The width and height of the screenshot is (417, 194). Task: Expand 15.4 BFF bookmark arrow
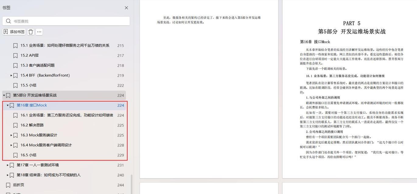[11, 75]
